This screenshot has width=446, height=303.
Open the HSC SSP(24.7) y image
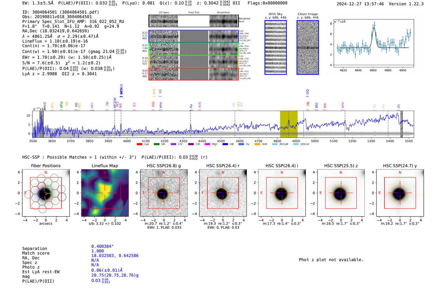400,193
